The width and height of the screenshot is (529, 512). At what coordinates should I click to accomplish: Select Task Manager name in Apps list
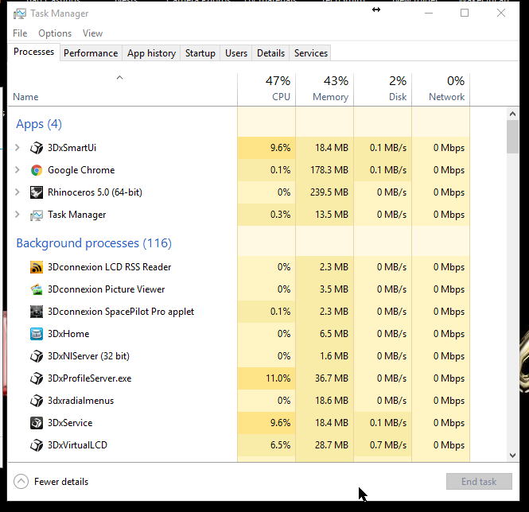[x=77, y=215]
